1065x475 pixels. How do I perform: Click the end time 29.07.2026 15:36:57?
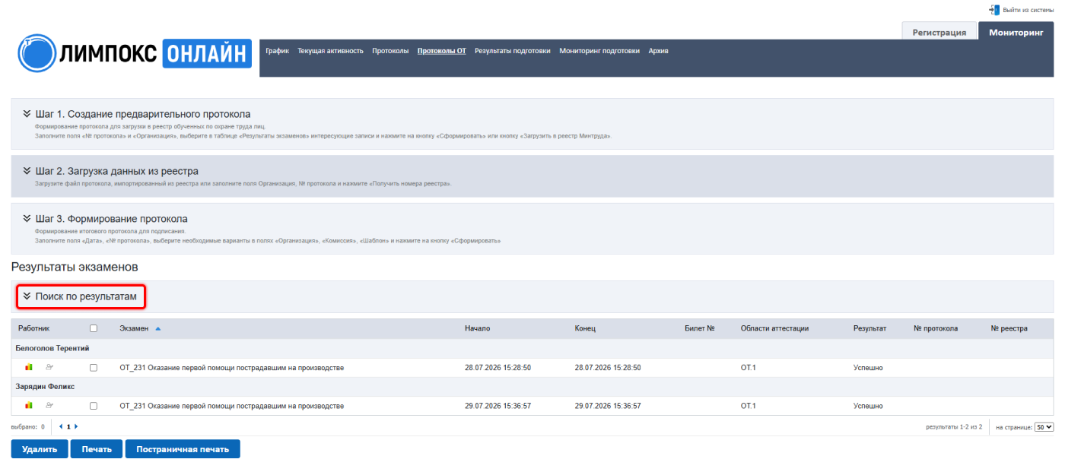pos(608,406)
